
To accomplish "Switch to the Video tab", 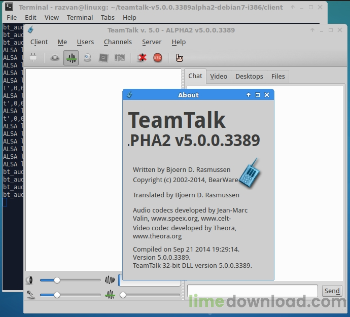I will click(219, 76).
